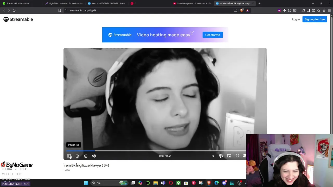333x187 pixels.
Task: Open the Windows Start menu
Action: [x=86, y=183]
